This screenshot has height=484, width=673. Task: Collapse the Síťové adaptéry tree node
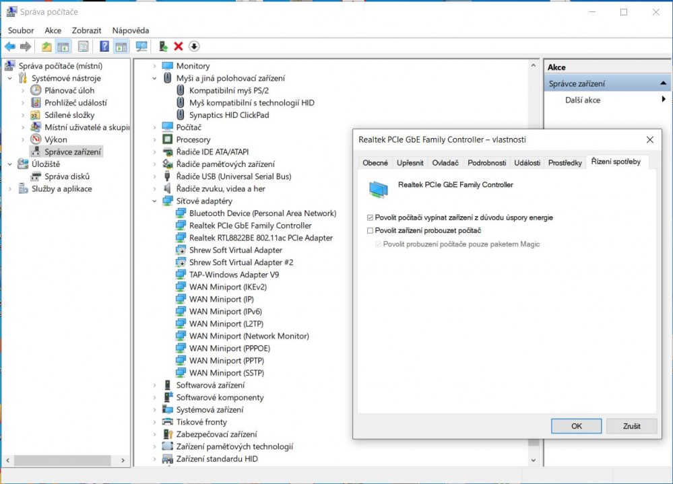pyautogui.click(x=154, y=201)
